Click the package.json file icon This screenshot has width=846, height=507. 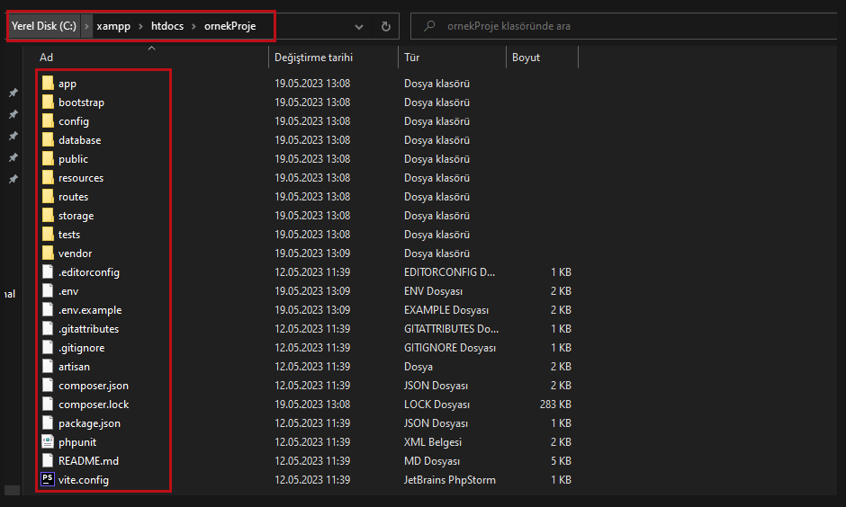click(48, 422)
